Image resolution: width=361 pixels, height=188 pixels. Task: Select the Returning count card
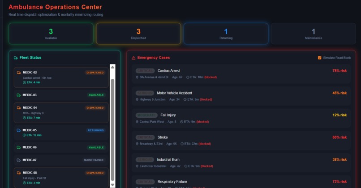pyautogui.click(x=226, y=34)
